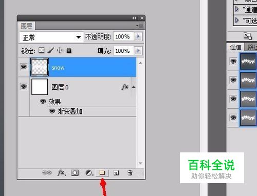Click layers list scroll up arrow
Image resolution: width=257 pixels, height=196 pixels.
click(140, 63)
